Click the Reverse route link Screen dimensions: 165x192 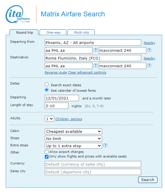tap(56, 72)
